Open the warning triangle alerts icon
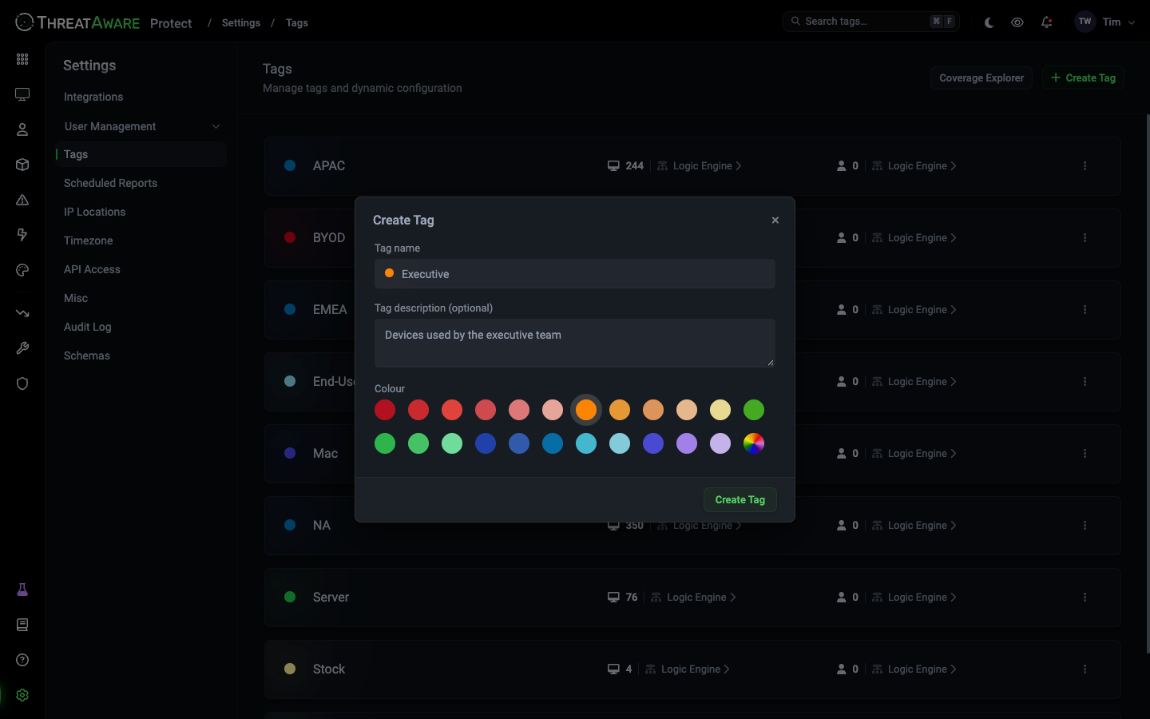Screen dimensions: 1150x719 [22, 200]
